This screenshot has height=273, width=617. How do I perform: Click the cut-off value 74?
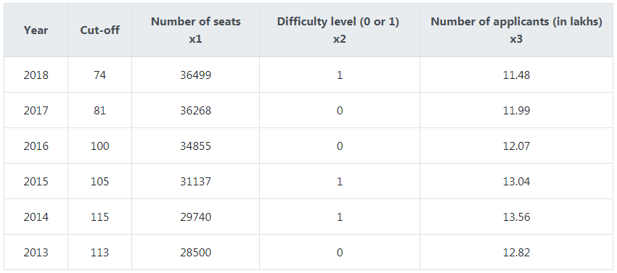99,75
